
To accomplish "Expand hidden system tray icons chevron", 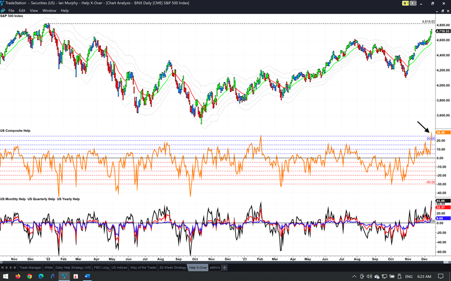I will tap(354, 276).
